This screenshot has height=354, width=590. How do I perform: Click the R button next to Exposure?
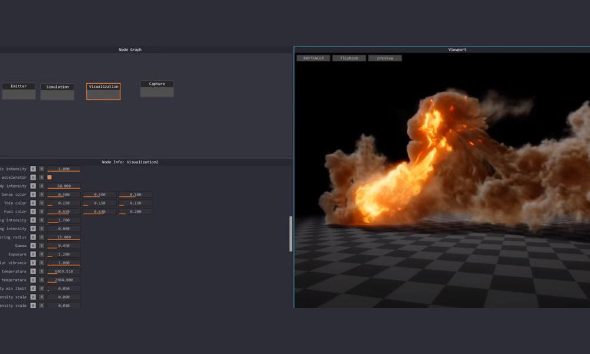pos(41,254)
